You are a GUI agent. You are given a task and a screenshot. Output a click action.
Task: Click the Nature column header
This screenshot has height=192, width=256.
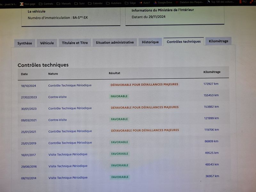point(53,74)
